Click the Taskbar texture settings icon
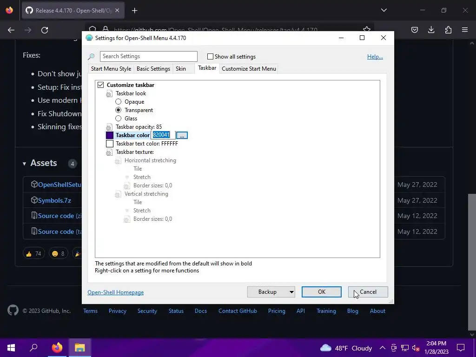 [109, 152]
